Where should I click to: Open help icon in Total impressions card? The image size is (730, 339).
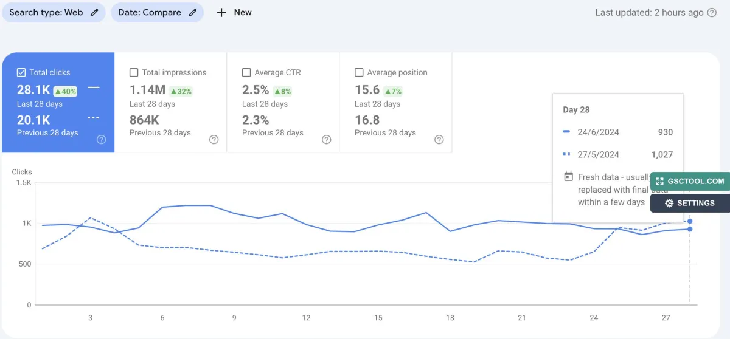pyautogui.click(x=214, y=139)
